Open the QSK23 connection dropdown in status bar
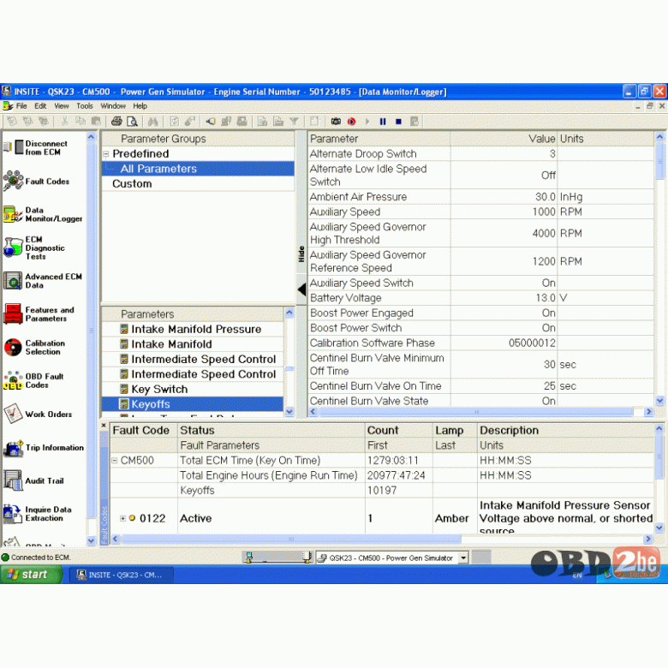Viewport: 668px width, 668px height. [463, 558]
